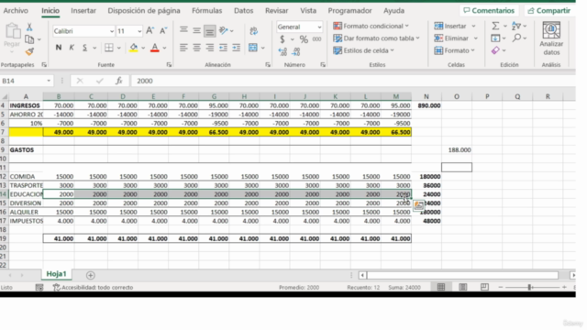Open the Revisar tab
This screenshot has width=587, height=330.
pos(277,10)
